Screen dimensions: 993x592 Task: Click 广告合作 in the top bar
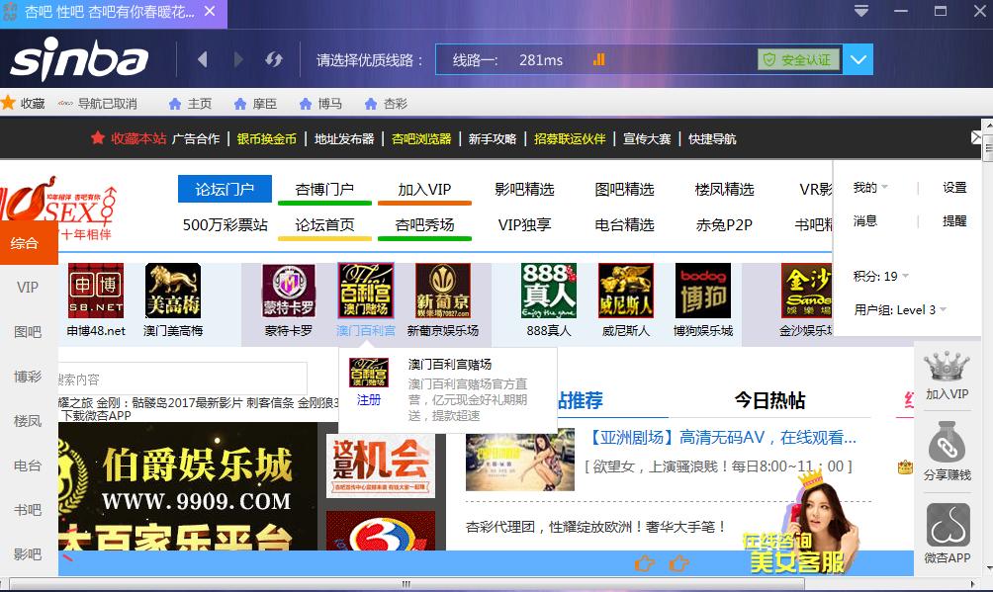click(196, 138)
